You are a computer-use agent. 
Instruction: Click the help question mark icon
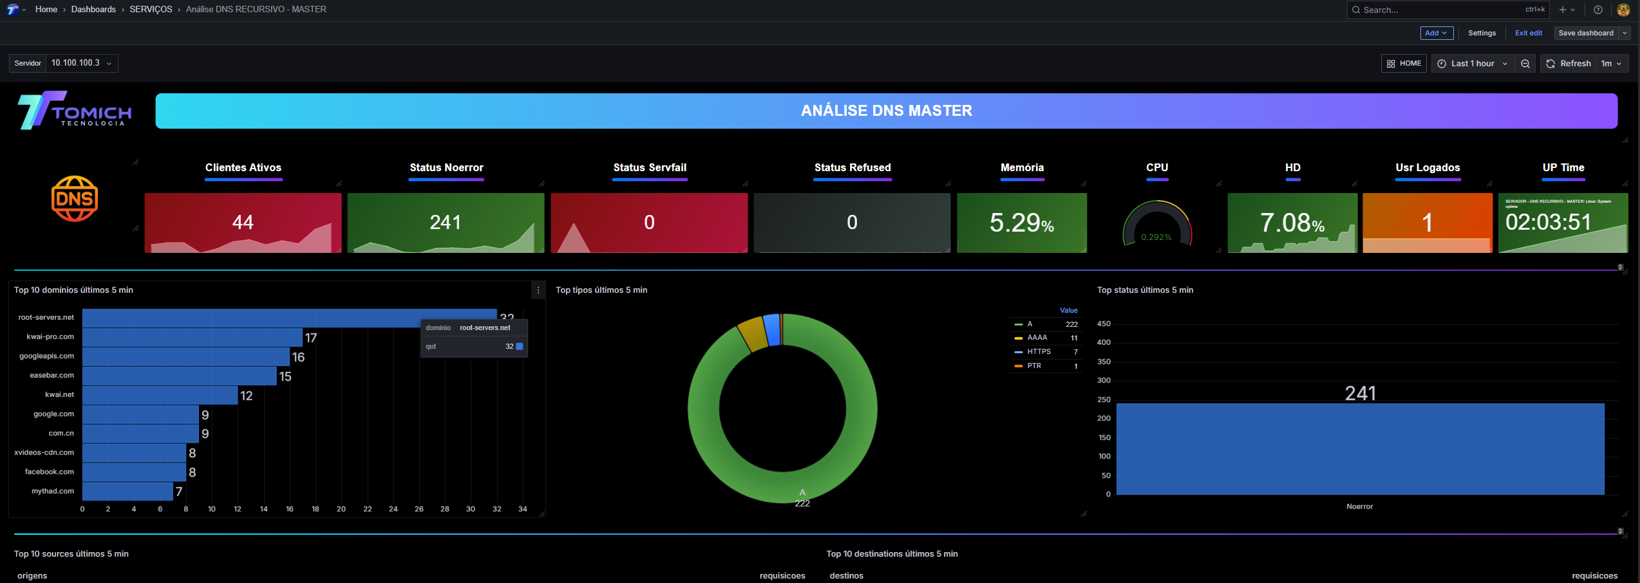pos(1598,10)
